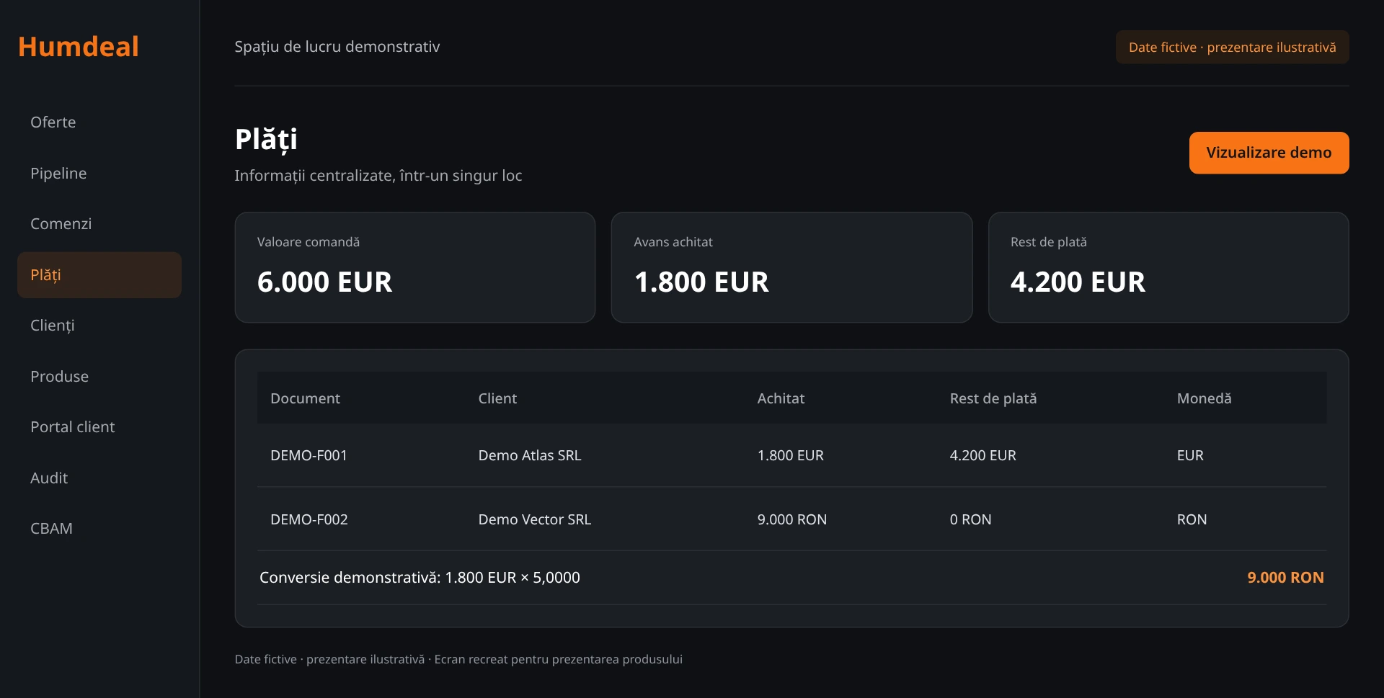
Task: Click the 'Informații centralizate, într-un singur loc' subtitle
Action: (x=378, y=176)
